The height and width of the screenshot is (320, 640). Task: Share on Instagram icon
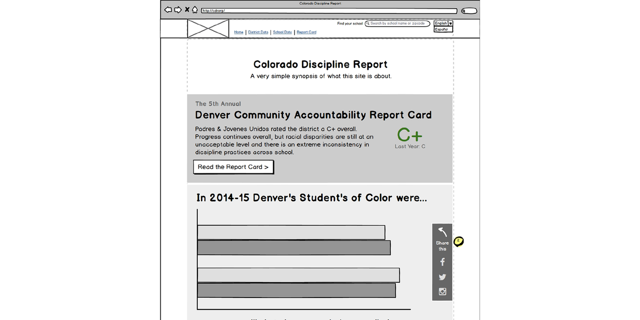442,291
